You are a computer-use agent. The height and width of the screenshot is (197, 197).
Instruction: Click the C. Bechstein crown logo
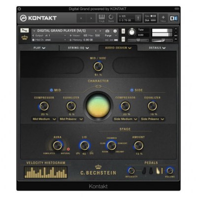pos(98,167)
